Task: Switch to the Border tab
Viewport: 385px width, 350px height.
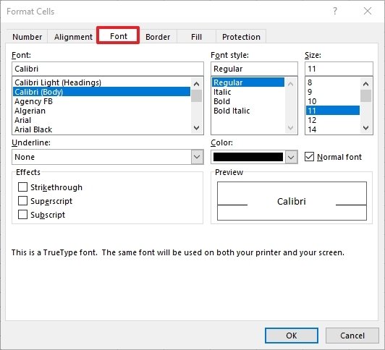Action: (x=158, y=37)
